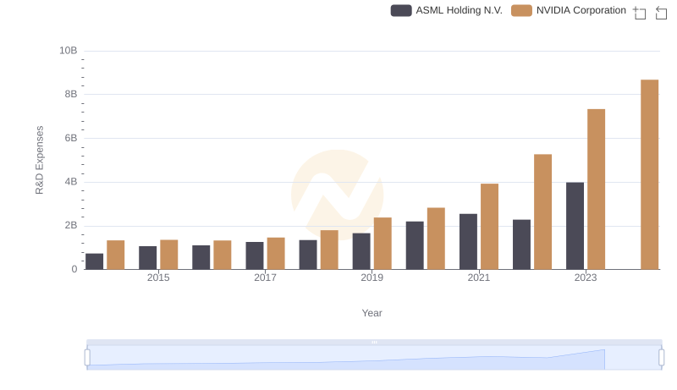Image resolution: width=677 pixels, height=390 pixels.
Task: Select the NVIDIA bar for 2021
Action: click(x=489, y=227)
